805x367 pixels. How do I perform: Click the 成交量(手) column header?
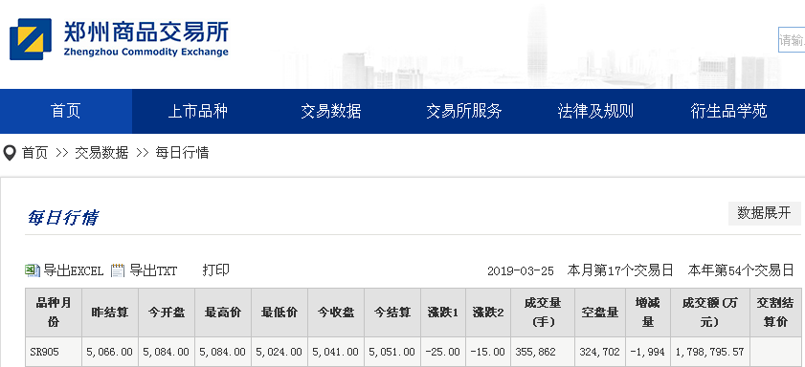pos(543,313)
